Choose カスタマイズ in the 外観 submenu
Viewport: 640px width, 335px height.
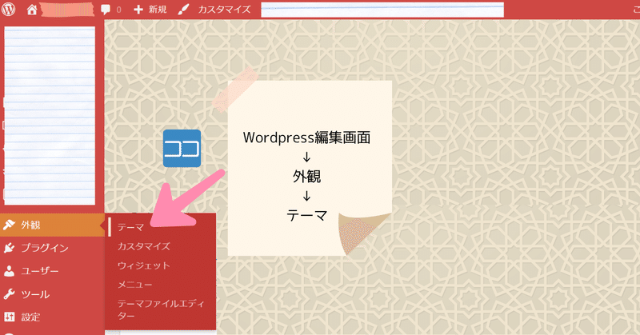144,246
